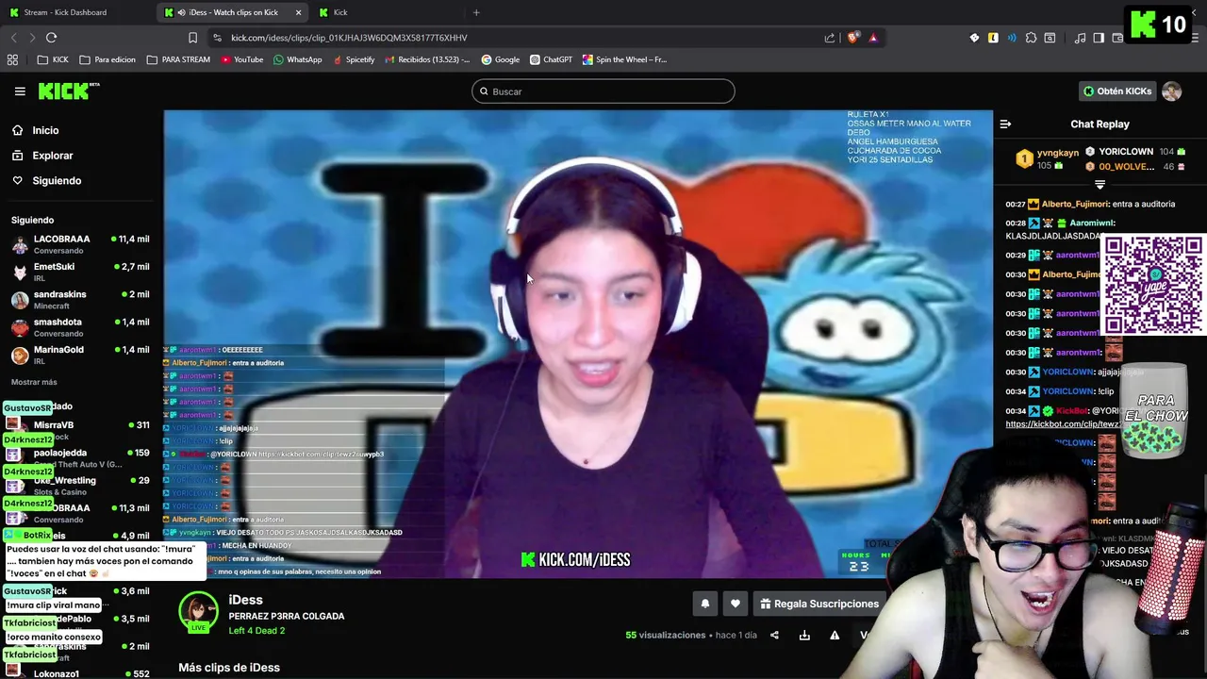This screenshot has width=1207, height=679.
Task: Open sandraskins Minecraft channel in sidebar
Action: pyautogui.click(x=80, y=299)
